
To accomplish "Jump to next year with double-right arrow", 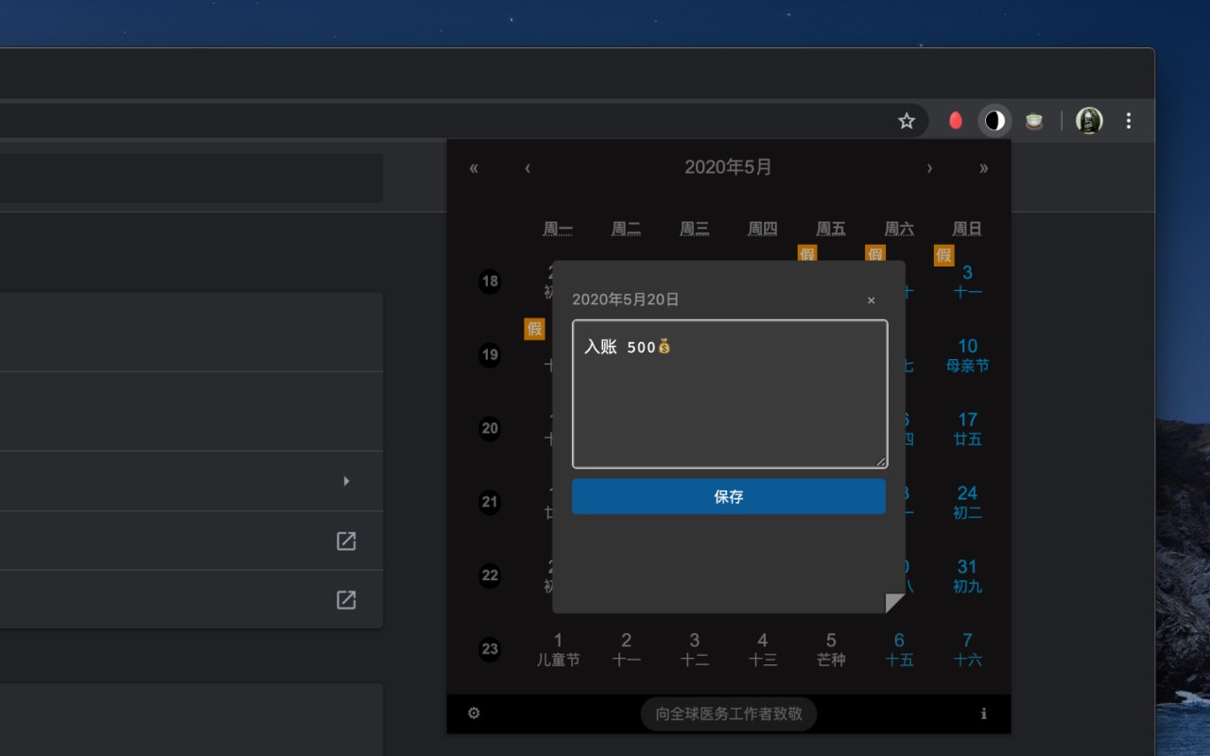I will (983, 168).
